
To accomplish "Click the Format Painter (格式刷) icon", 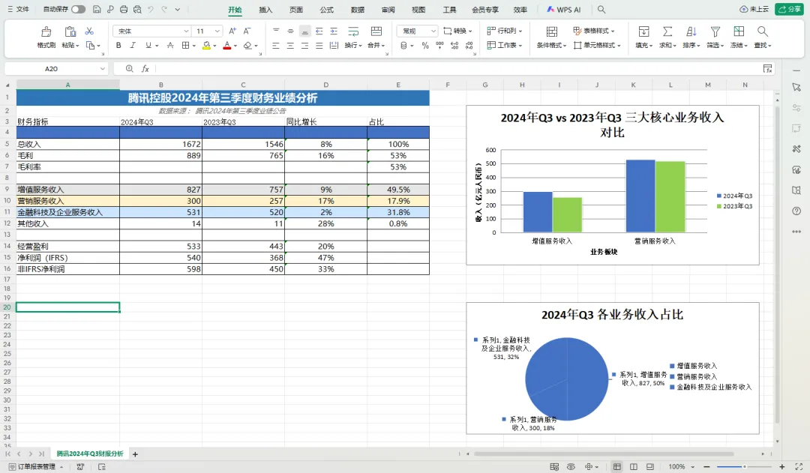I will pyautogui.click(x=46, y=31).
